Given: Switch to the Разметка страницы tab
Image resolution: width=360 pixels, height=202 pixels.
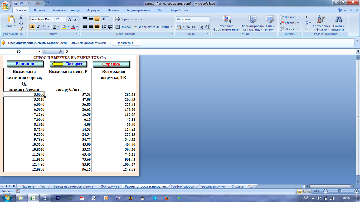Looking at the screenshot, I should [x=66, y=10].
